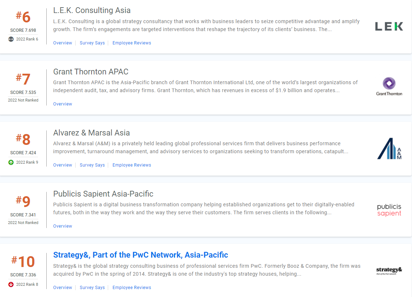The width and height of the screenshot is (412, 297).
Task: Open Overview link for Grant Thornton APAC
Action: tap(63, 104)
